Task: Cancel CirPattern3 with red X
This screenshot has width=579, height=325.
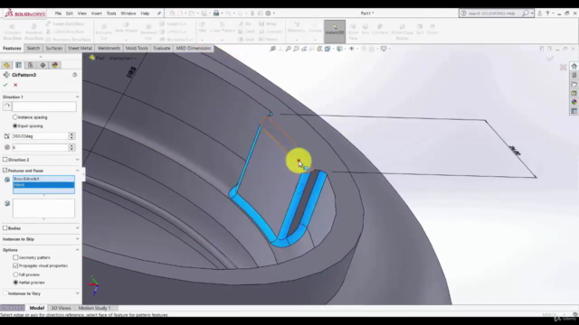Action: [x=15, y=85]
